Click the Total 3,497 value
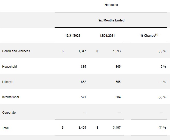The height and width of the screenshot is (140, 170). pyautogui.click(x=117, y=128)
